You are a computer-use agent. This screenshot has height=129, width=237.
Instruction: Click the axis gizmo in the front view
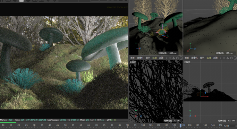(192, 113)
